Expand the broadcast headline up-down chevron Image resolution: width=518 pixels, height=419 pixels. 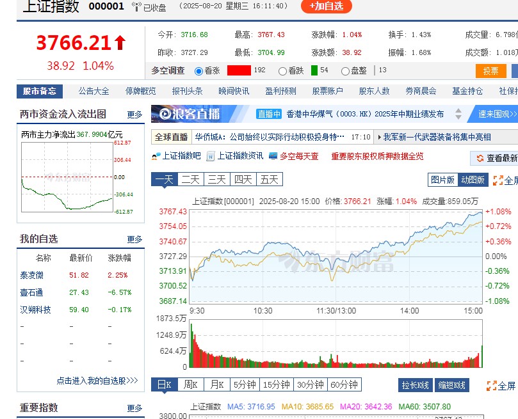coord(457,115)
